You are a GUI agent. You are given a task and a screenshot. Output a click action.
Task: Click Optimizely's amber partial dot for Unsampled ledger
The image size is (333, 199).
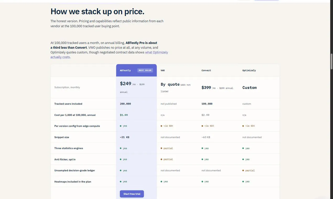[x=243, y=170]
